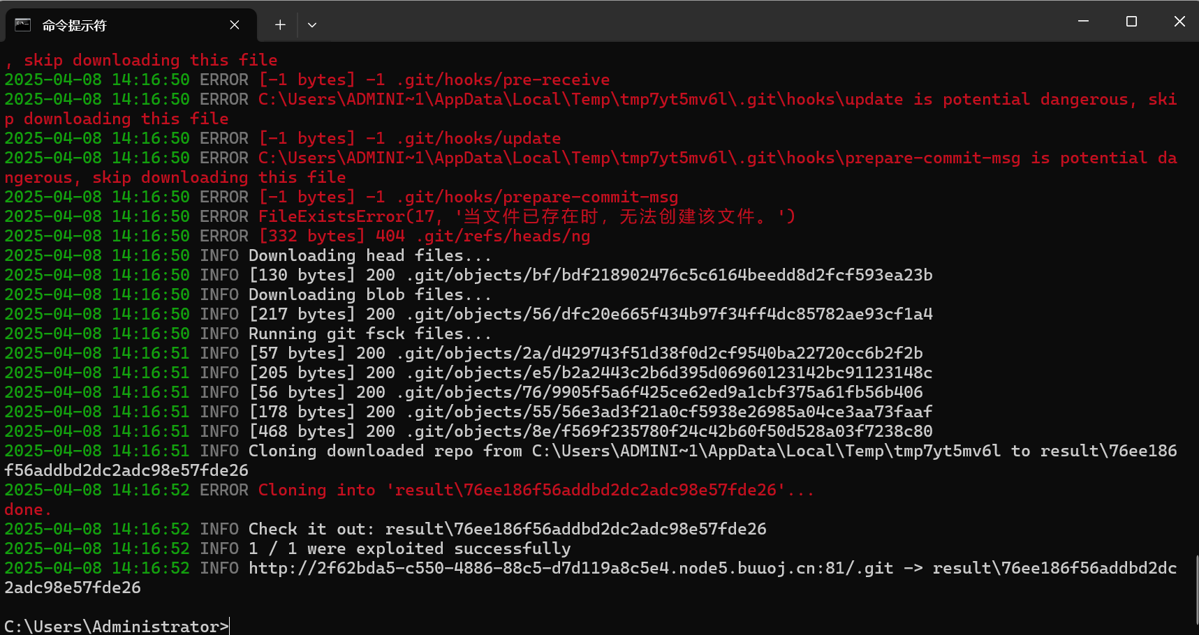This screenshot has width=1199, height=635.
Task: Open a new tab with plus button
Action: point(280,25)
